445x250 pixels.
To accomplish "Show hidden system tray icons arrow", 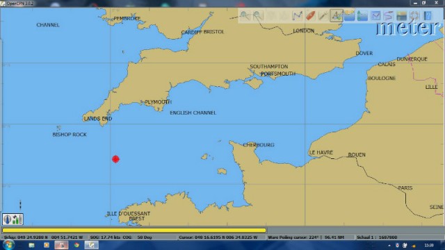I will pyautogui.click(x=389, y=245).
